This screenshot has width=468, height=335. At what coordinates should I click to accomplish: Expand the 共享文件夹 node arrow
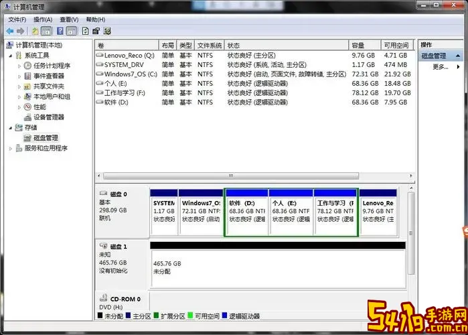click(x=19, y=86)
